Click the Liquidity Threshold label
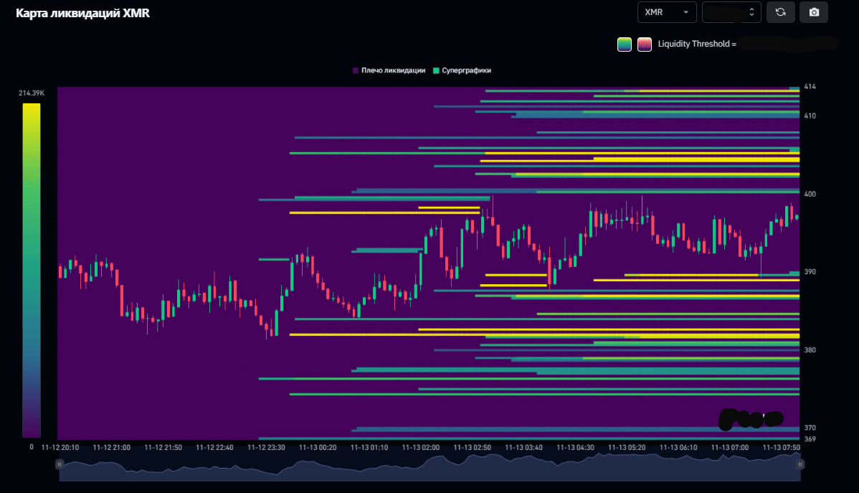Viewport: 859px width, 493px height. [x=697, y=44]
